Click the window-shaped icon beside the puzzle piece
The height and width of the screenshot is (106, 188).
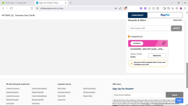click(158, 8)
